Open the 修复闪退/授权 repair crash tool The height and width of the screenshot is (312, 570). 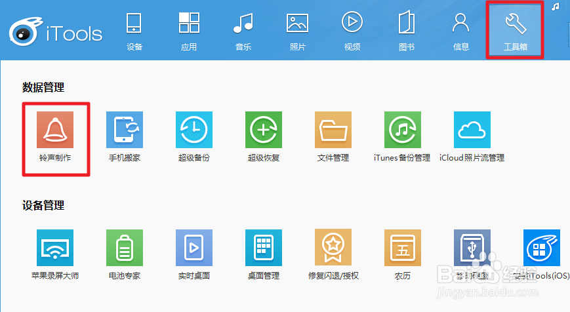pos(333,248)
